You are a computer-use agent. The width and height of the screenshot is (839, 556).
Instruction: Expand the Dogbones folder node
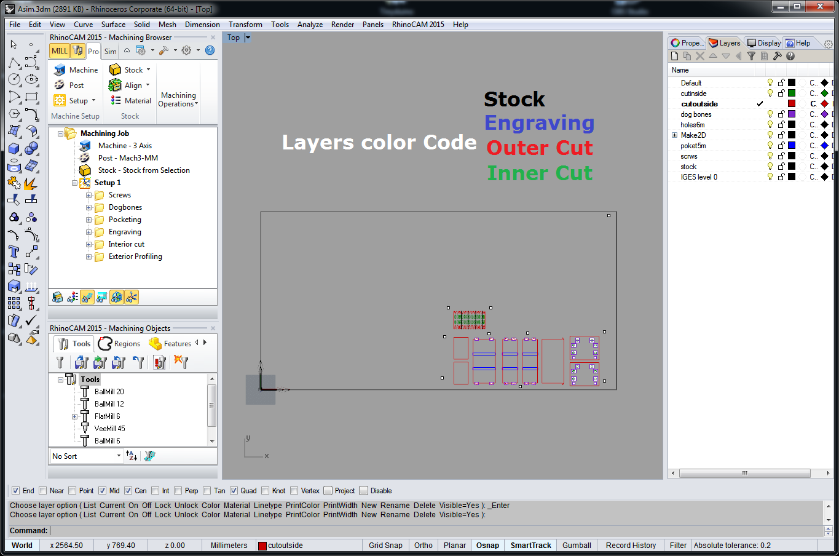tap(89, 208)
